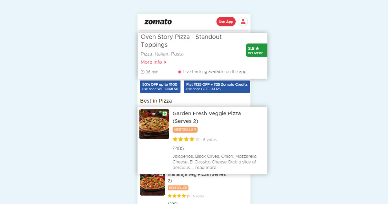This screenshot has height=204, width=388.
Task: Click the red live tracking dot
Action: (179, 72)
